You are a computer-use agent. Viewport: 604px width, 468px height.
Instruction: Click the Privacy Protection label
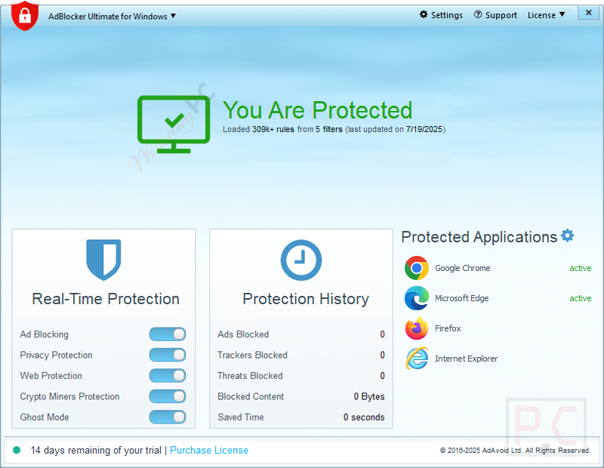coord(56,355)
